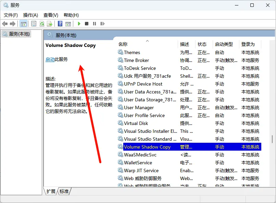Open the 操作(A) menu
The width and height of the screenshot is (276, 203).
[x=30, y=15]
